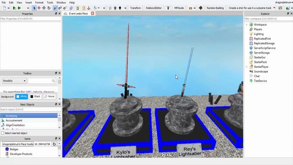Set Toolbox background to None
The image size is (293, 165).
point(49,97)
